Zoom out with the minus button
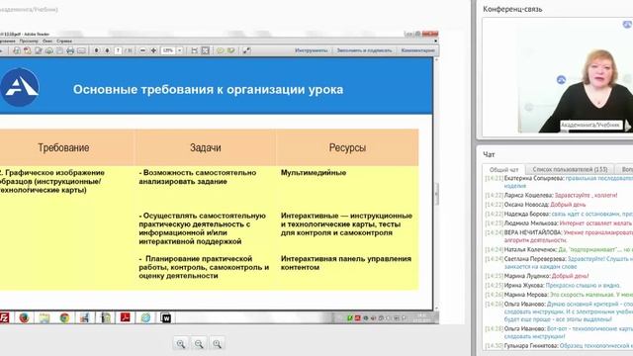633x356 pixels. [x=142, y=50]
